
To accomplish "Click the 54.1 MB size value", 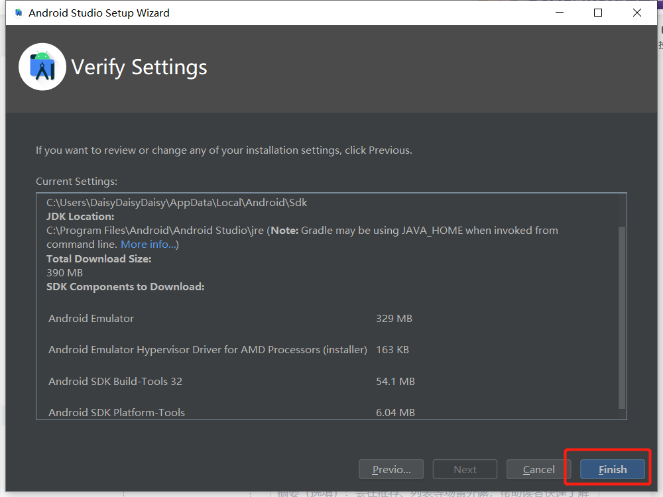I will coord(395,381).
